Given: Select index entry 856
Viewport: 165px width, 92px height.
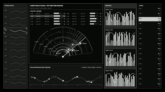Looking at the screenshot, I should pyautogui.click(x=150, y=79).
